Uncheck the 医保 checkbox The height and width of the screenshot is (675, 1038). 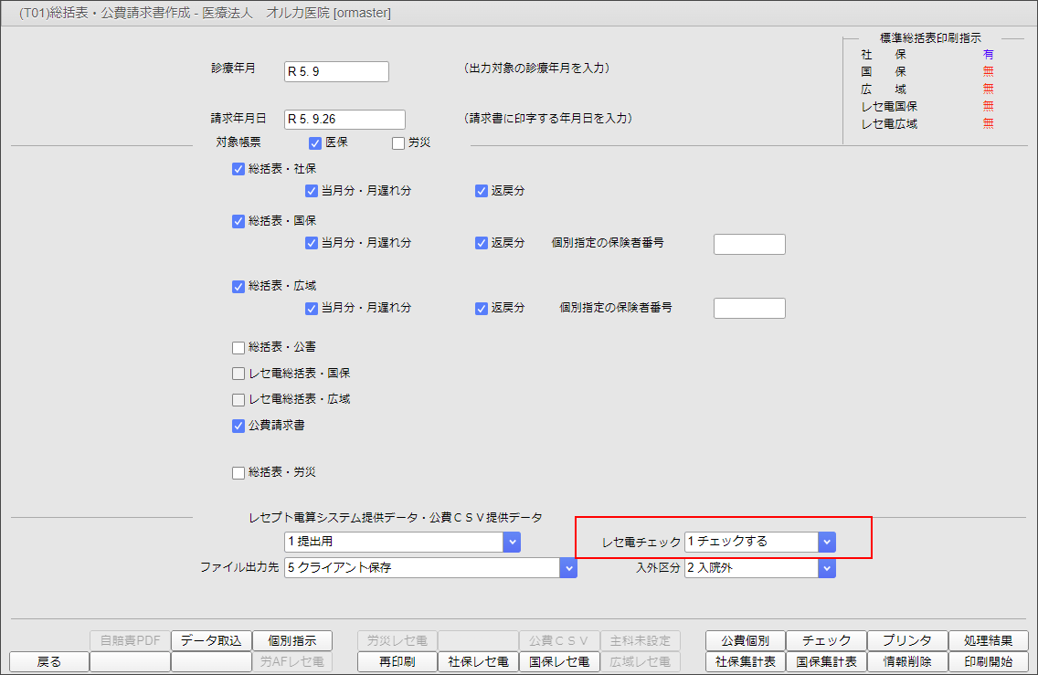pos(314,142)
